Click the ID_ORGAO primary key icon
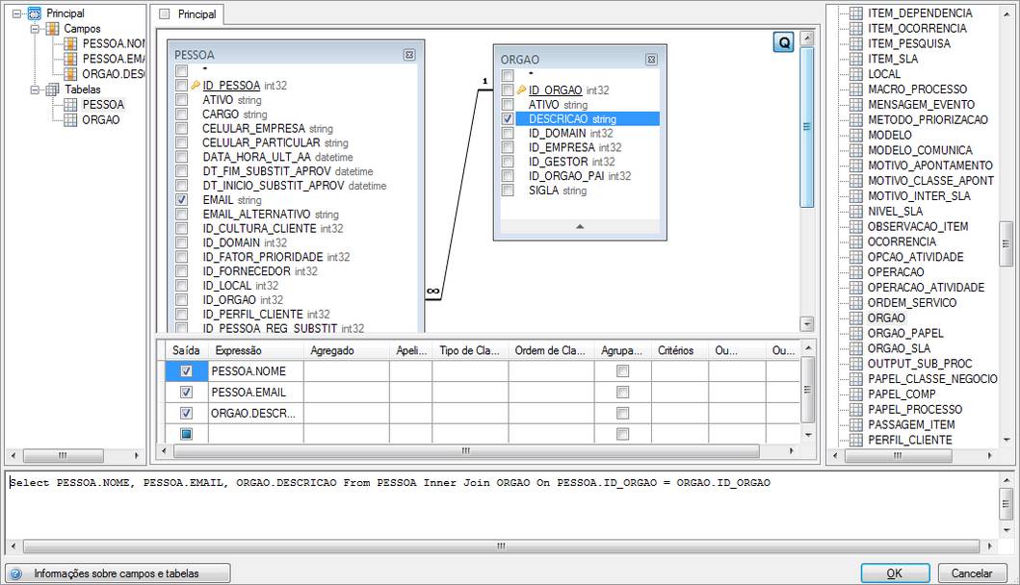Screen dimensions: 1020x585 point(521,89)
